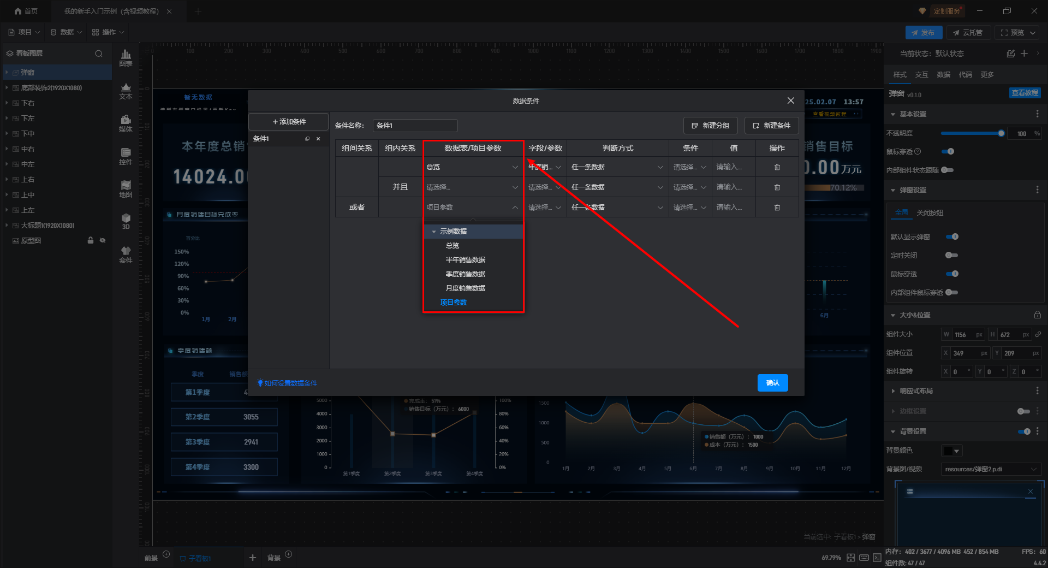The height and width of the screenshot is (568, 1048).
Task: Open the 媒体 (media) component library
Action: pos(126,123)
